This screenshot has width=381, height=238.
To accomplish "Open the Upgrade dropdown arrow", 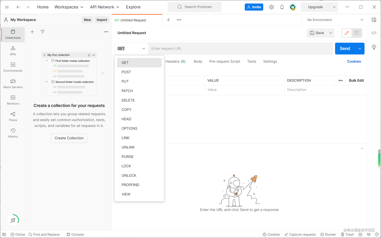I will point(334,7).
